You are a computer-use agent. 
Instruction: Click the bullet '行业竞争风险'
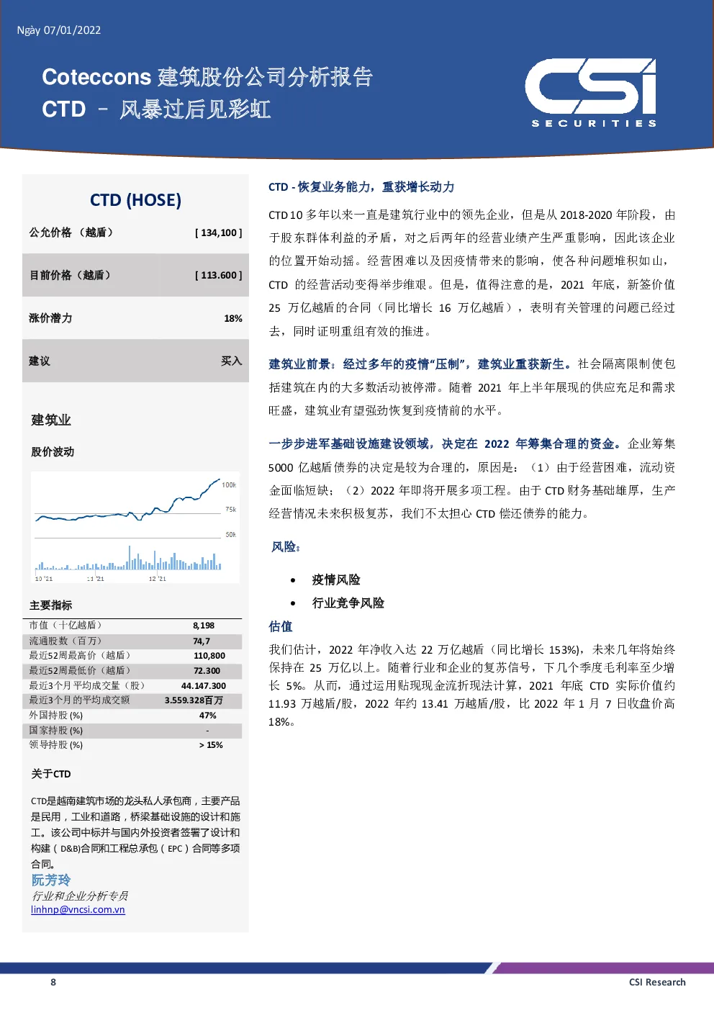[348, 603]
